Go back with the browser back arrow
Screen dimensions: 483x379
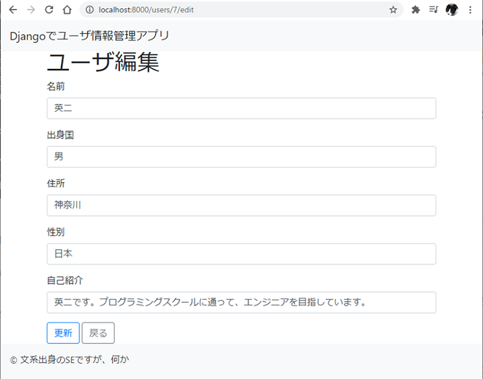coord(13,10)
